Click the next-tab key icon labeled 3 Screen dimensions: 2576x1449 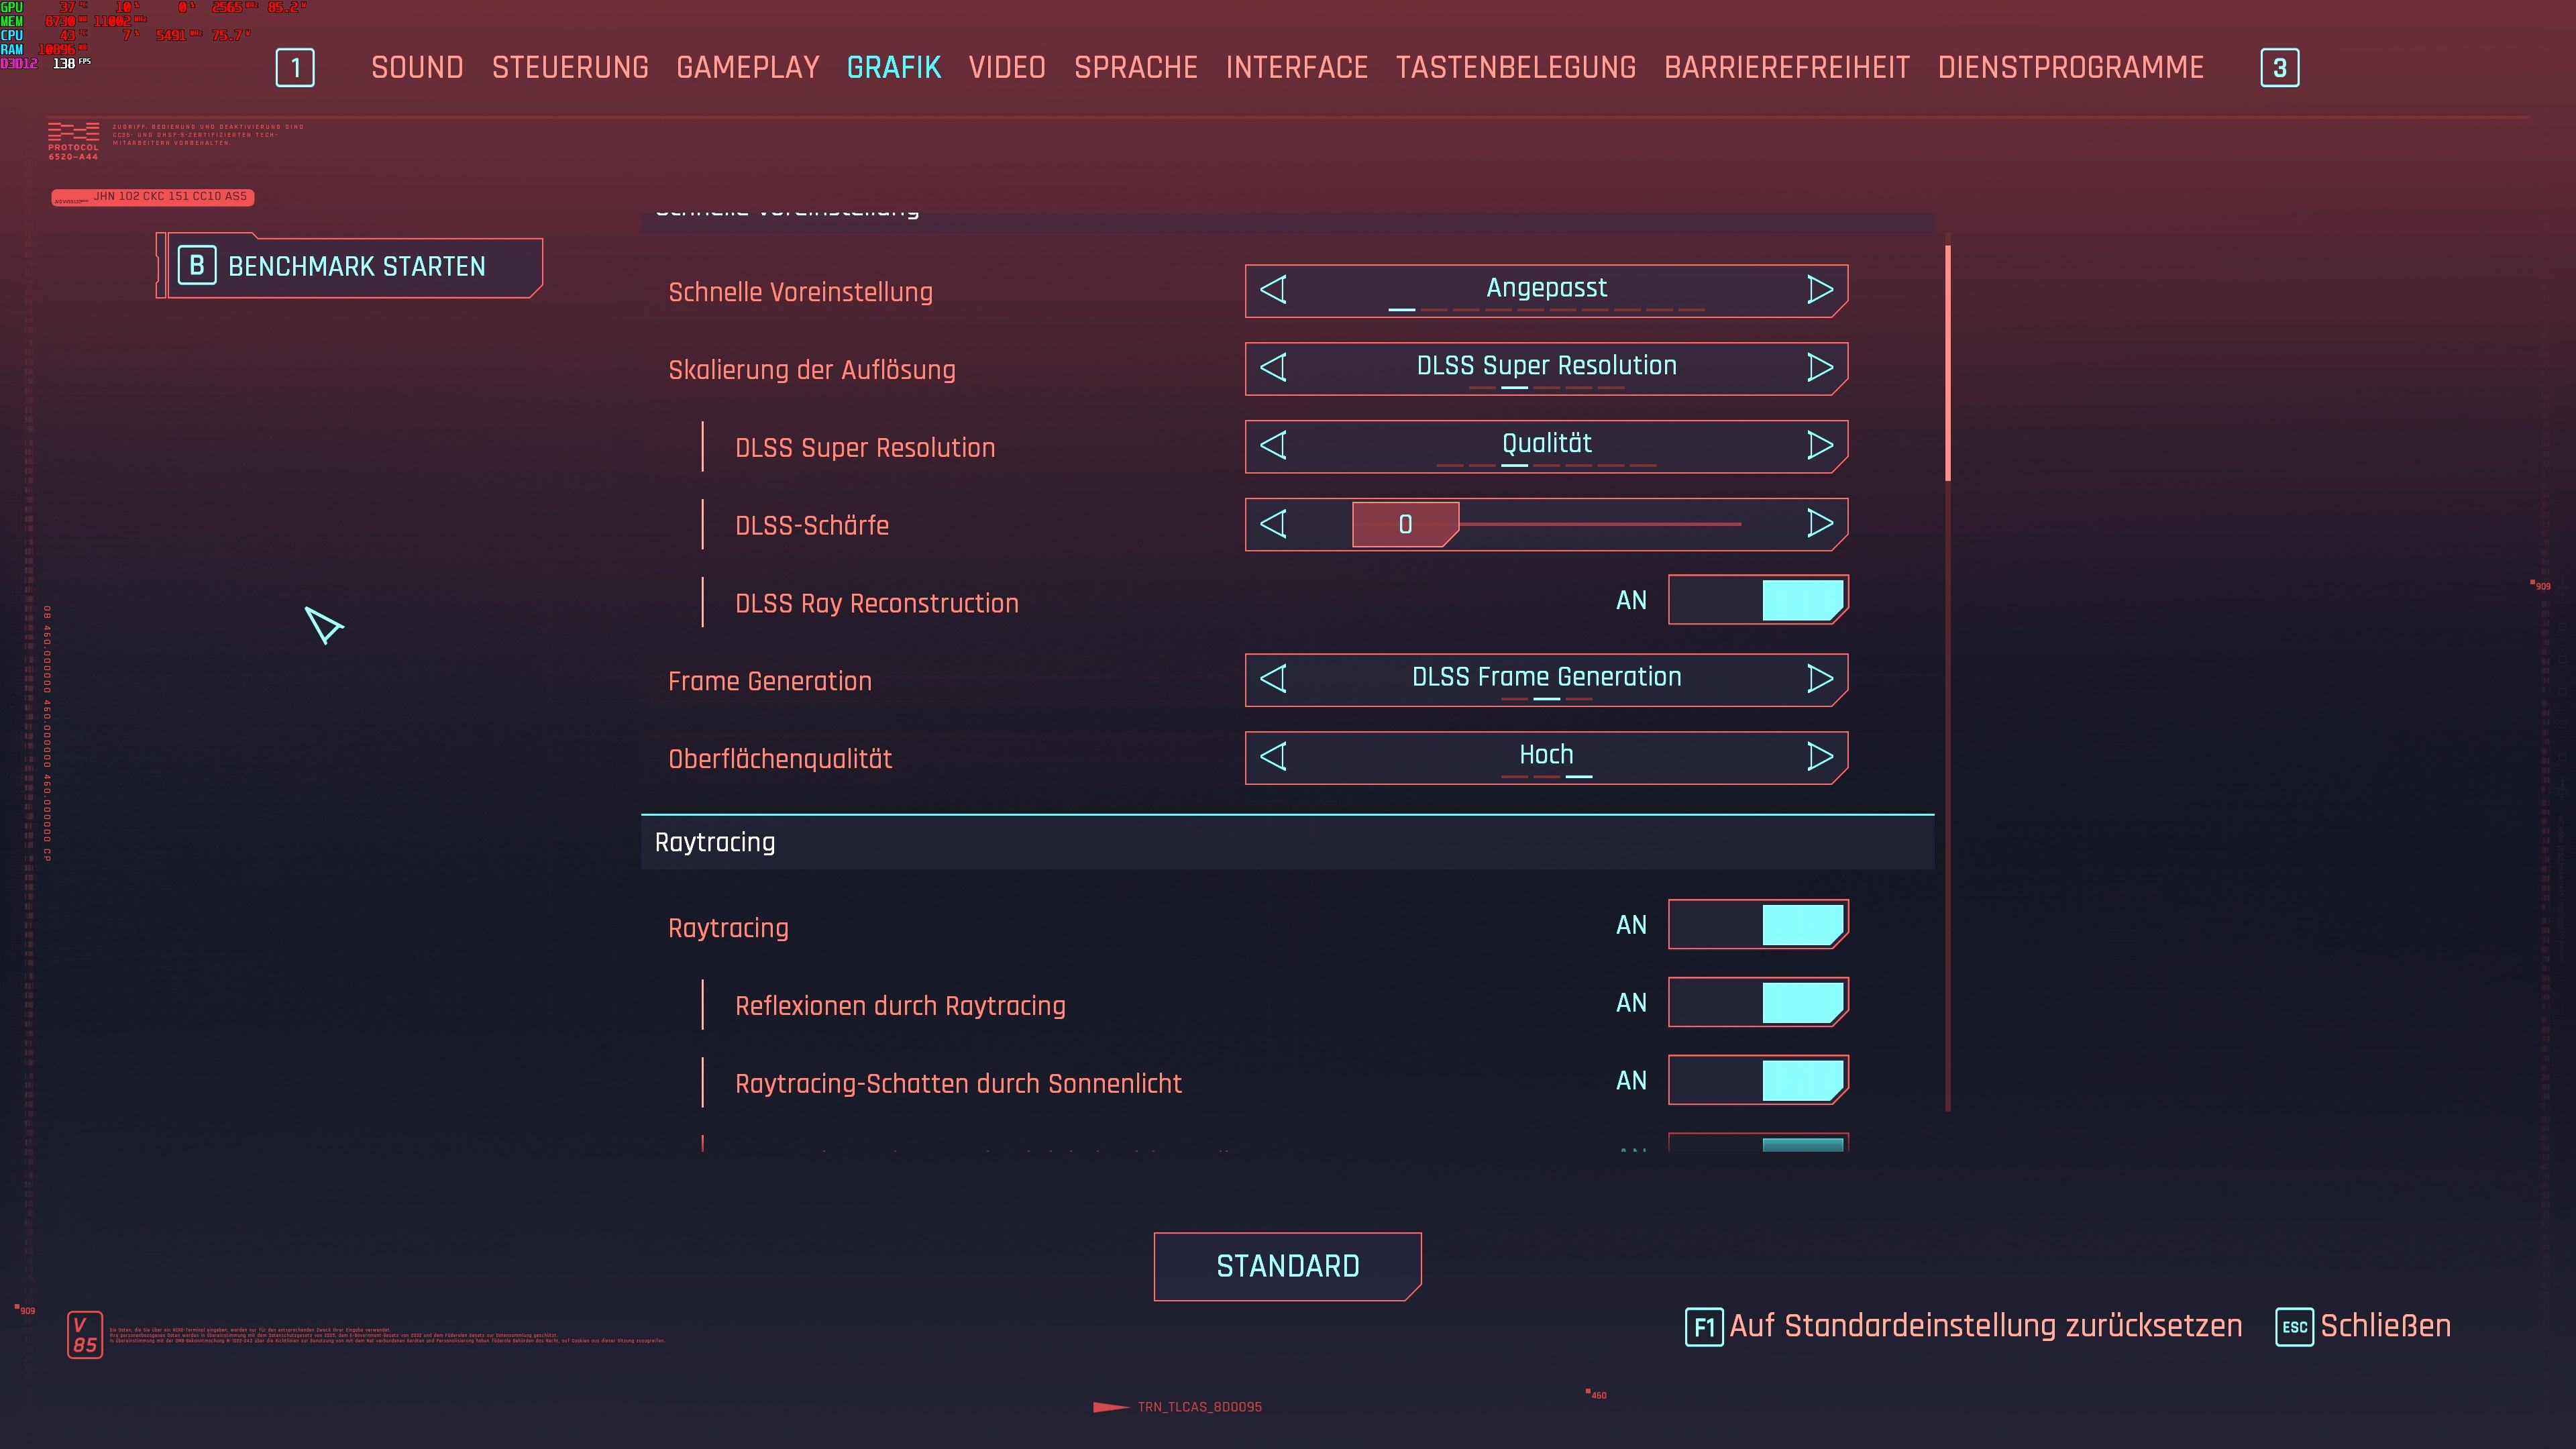point(2279,68)
